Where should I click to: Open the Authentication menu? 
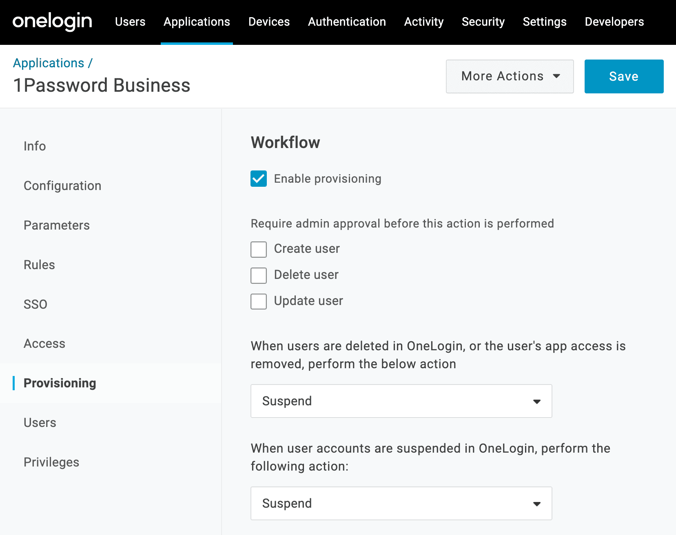tap(347, 22)
